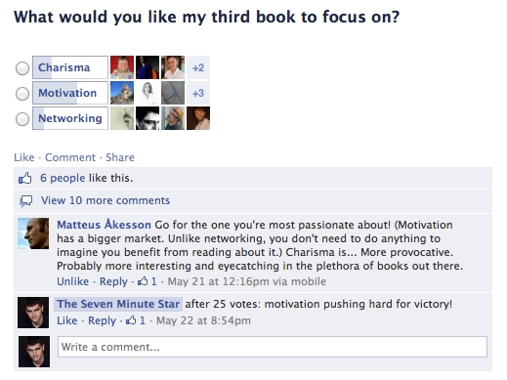Click Matteus Åkesson's profile picture

(33, 233)
